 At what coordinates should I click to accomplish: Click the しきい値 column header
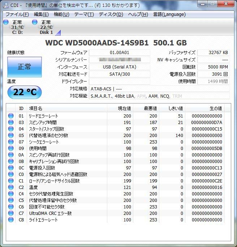pos(172,109)
